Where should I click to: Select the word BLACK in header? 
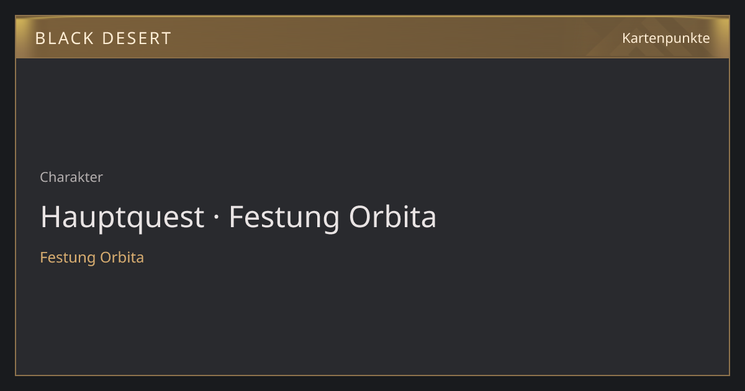(64, 38)
